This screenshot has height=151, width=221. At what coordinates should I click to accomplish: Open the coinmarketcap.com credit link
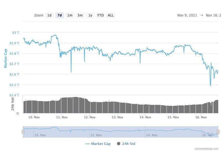click(x=206, y=149)
